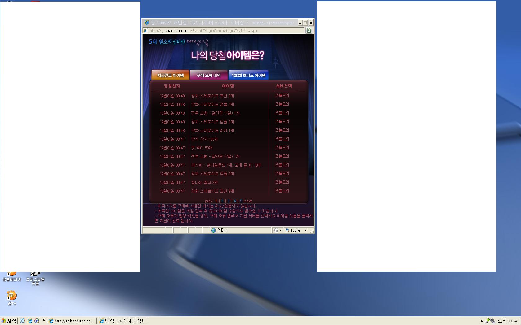Screen dimensions: 521x325
Task: Click item 빛나는 열쇠 3개
Action: click(204, 182)
